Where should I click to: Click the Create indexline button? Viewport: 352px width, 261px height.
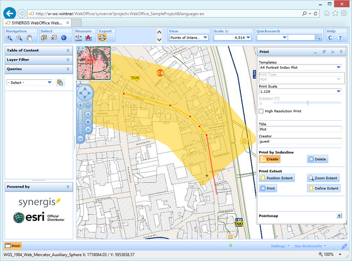point(269,159)
